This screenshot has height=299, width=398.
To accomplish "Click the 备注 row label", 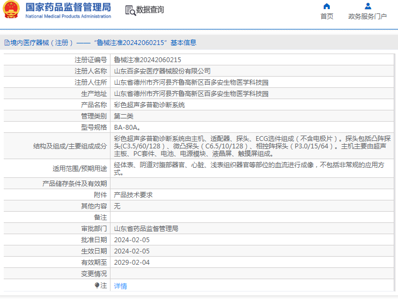I will pyautogui.click(x=100, y=218).
